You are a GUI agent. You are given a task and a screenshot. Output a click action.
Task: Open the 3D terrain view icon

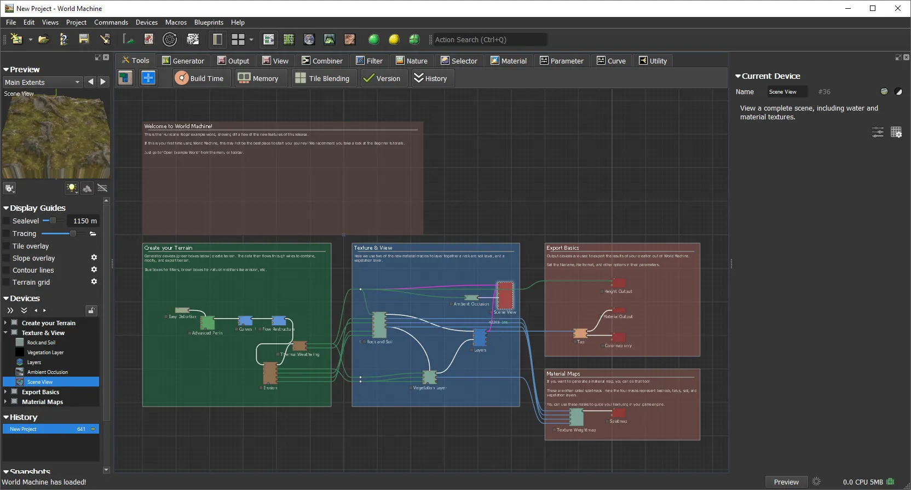330,39
